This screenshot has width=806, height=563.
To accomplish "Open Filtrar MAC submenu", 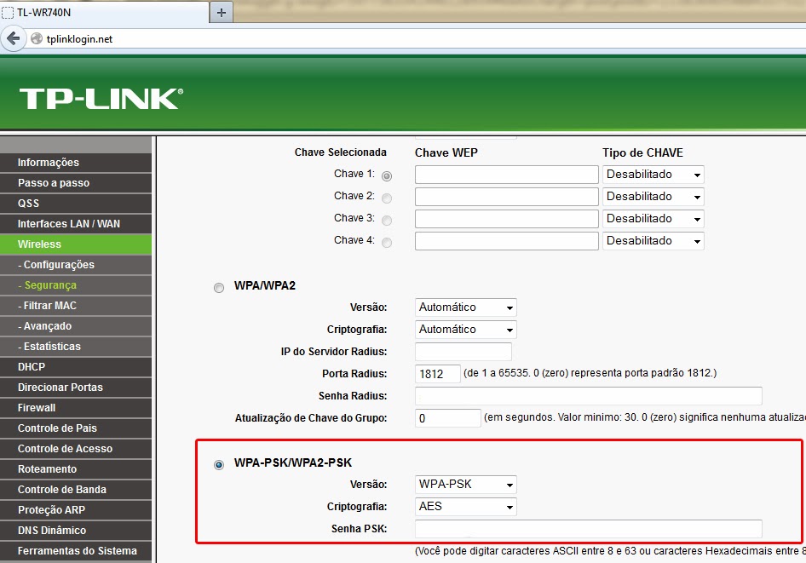I will pos(76,306).
